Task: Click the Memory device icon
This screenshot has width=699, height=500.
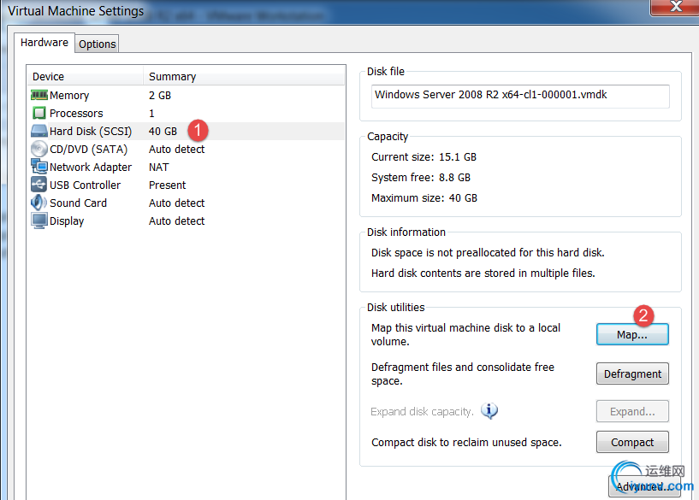Action: [x=39, y=95]
